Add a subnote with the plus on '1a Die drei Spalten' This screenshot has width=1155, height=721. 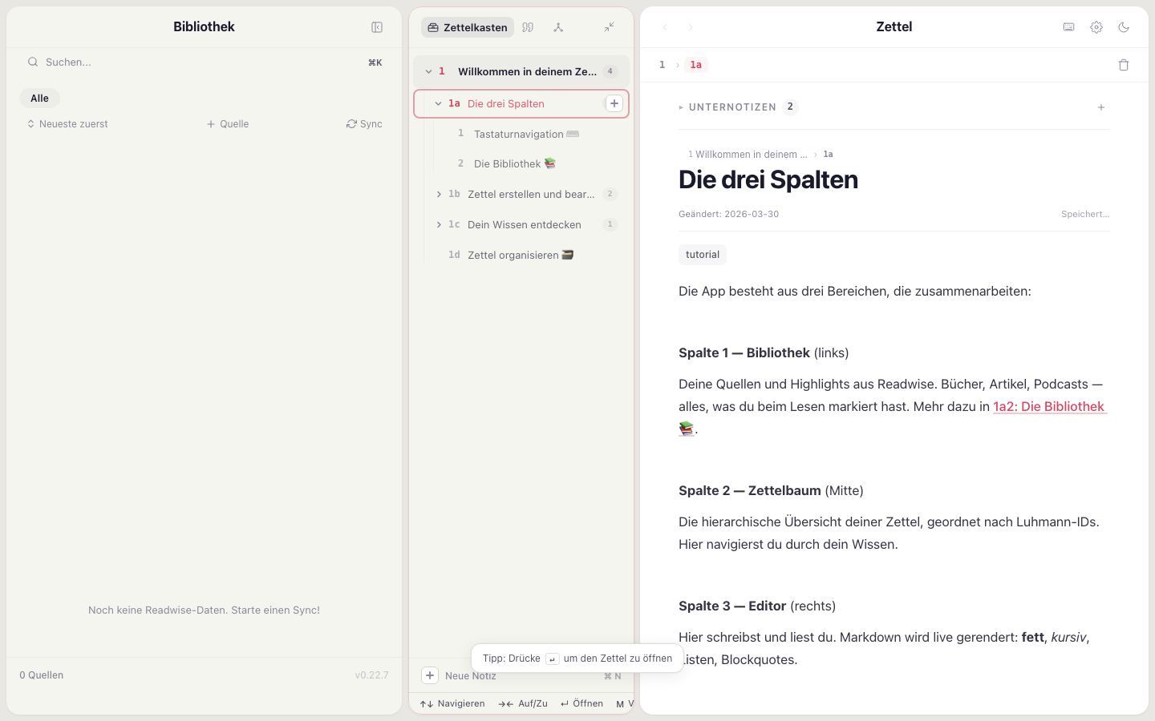pyautogui.click(x=614, y=103)
